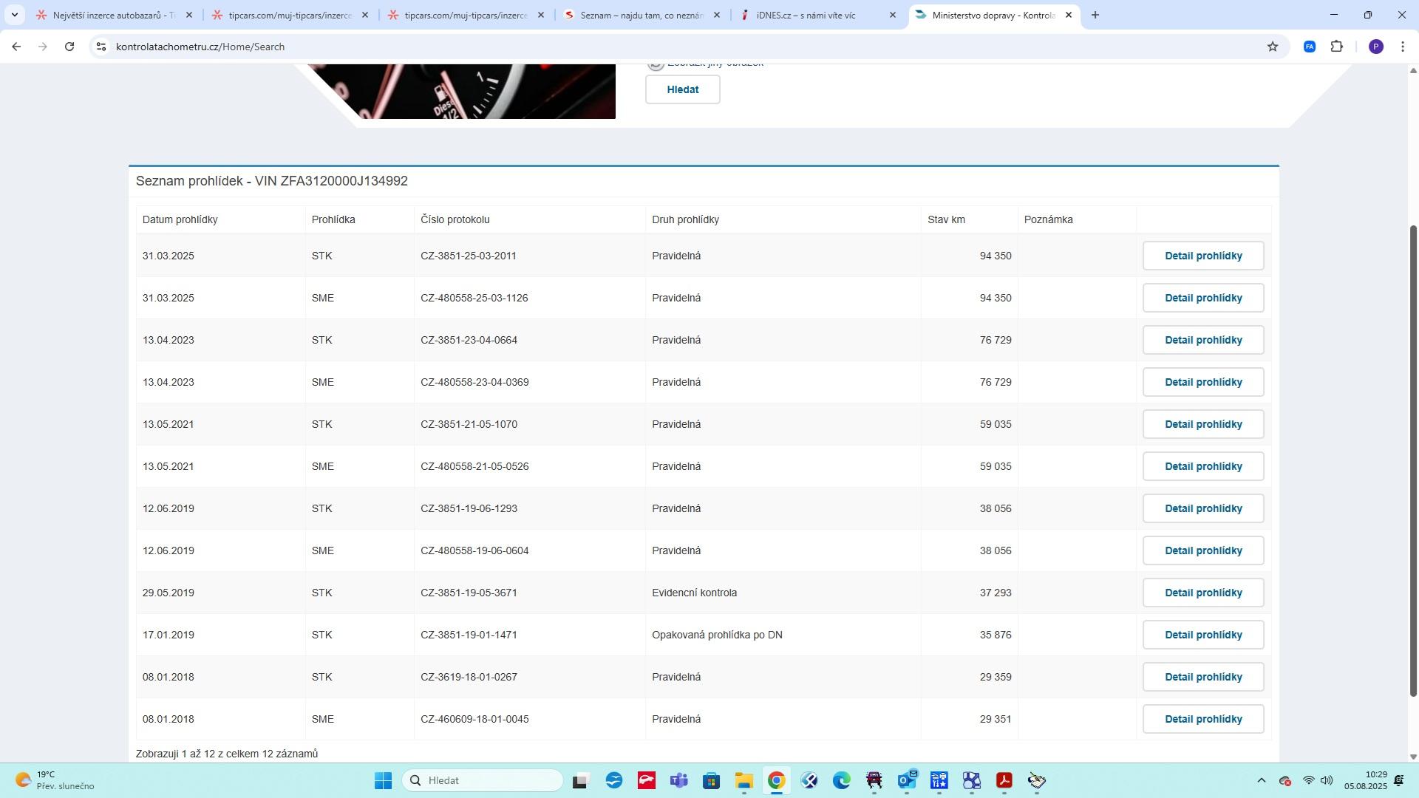The image size is (1419, 798).
Task: Close the Ministerstvo dopravy tab
Action: pos(1068,15)
